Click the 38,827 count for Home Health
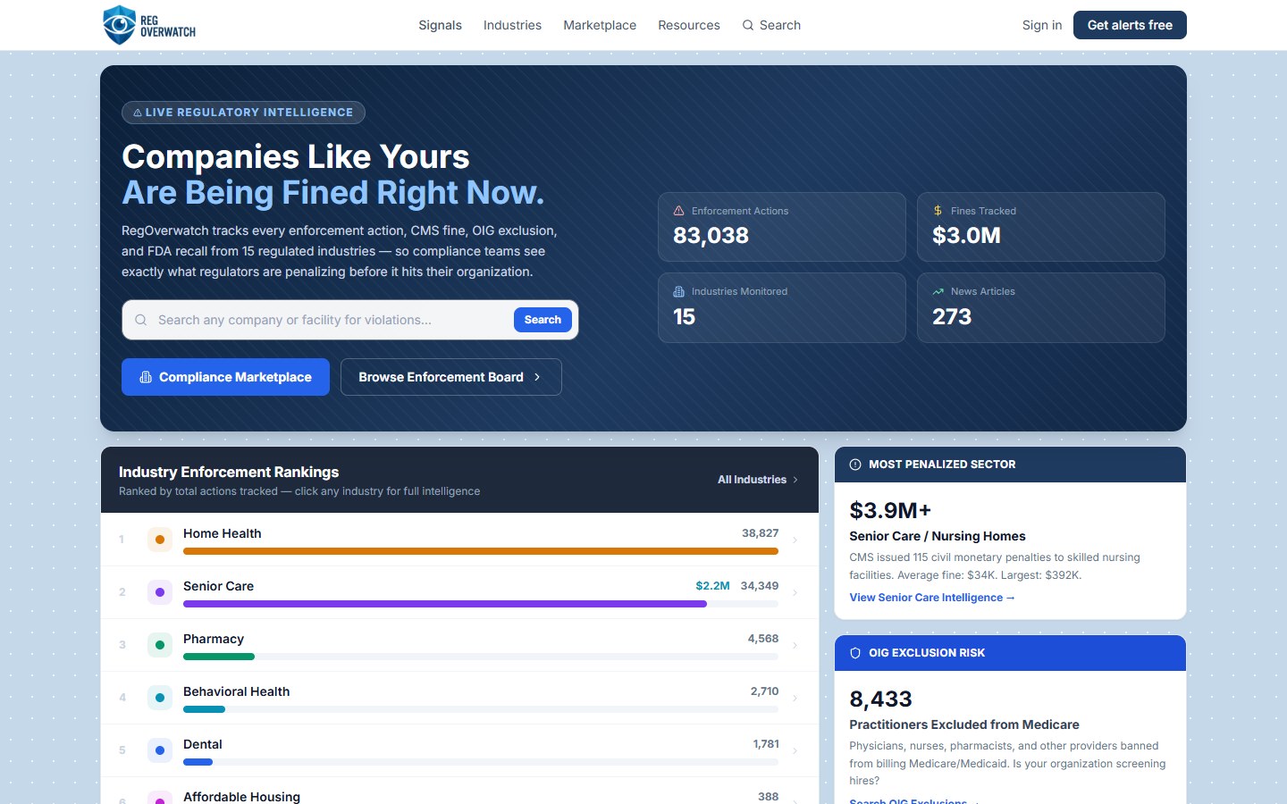 tap(760, 533)
